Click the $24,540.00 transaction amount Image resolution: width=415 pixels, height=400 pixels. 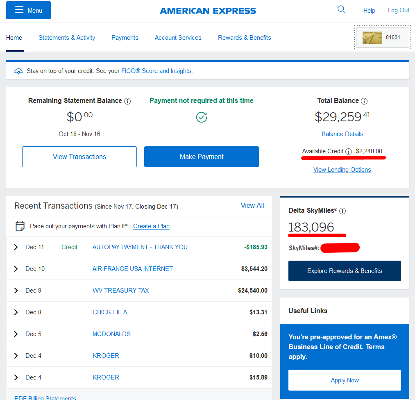click(252, 291)
